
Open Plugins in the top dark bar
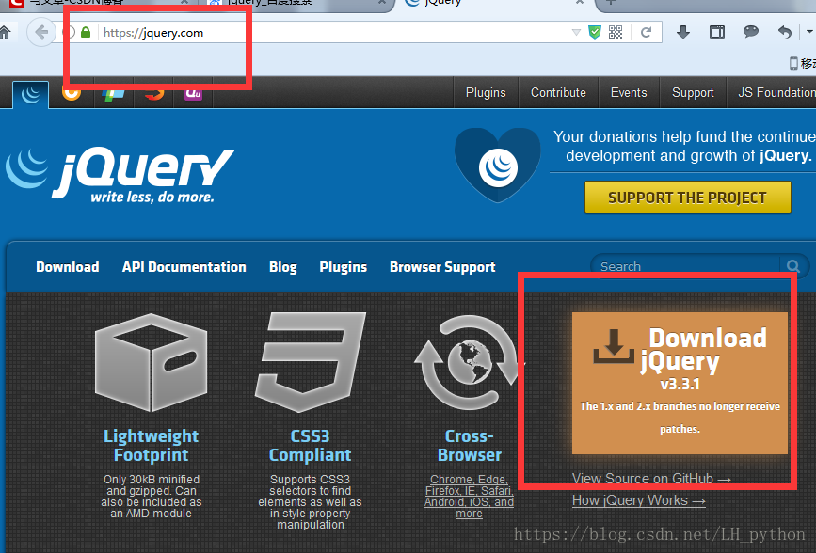[x=486, y=92]
